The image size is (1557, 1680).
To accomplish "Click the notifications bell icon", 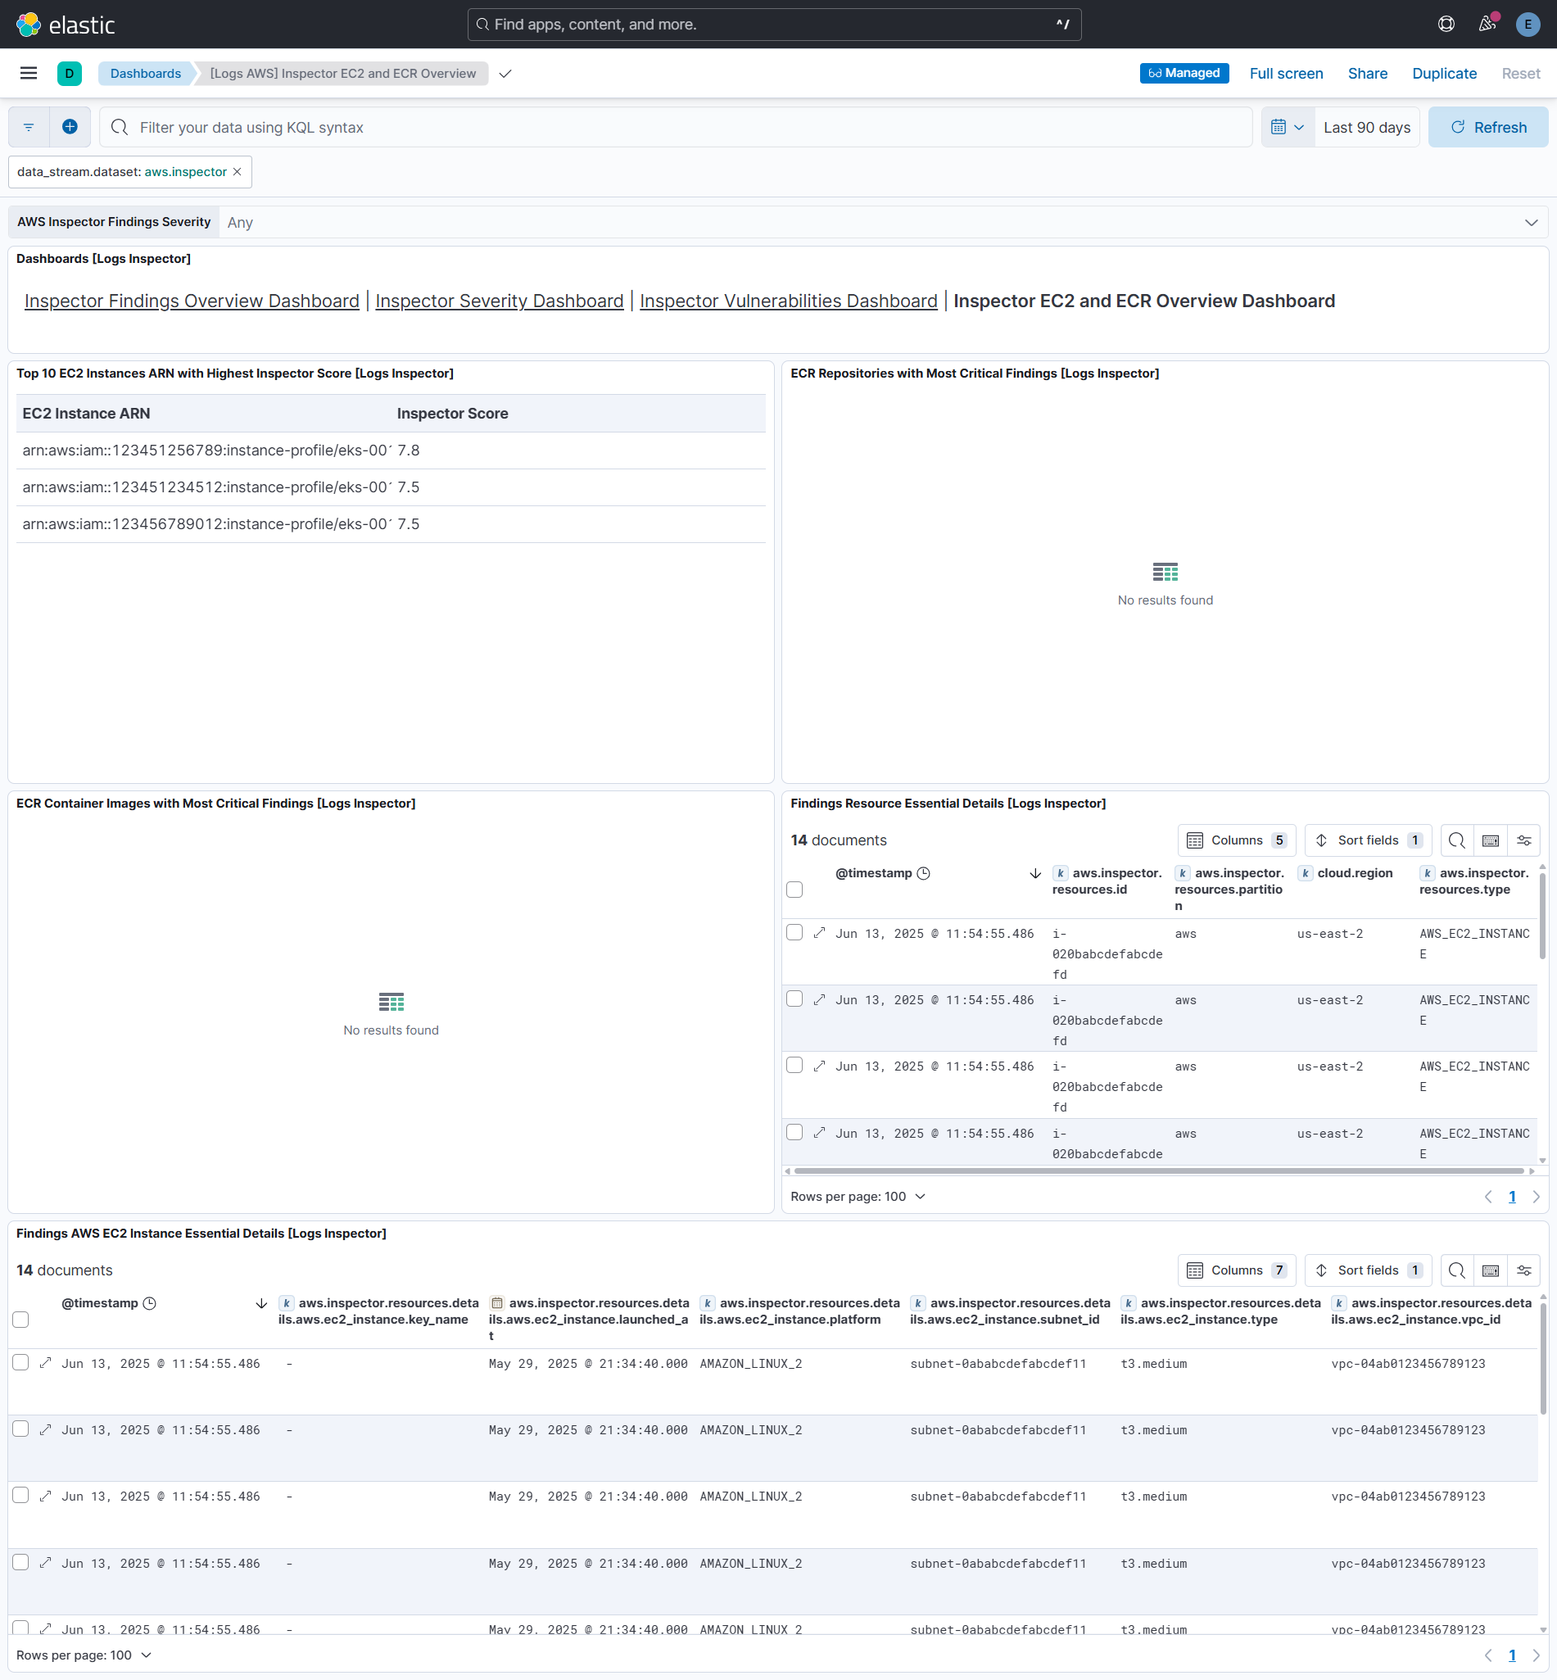I will tap(1486, 24).
